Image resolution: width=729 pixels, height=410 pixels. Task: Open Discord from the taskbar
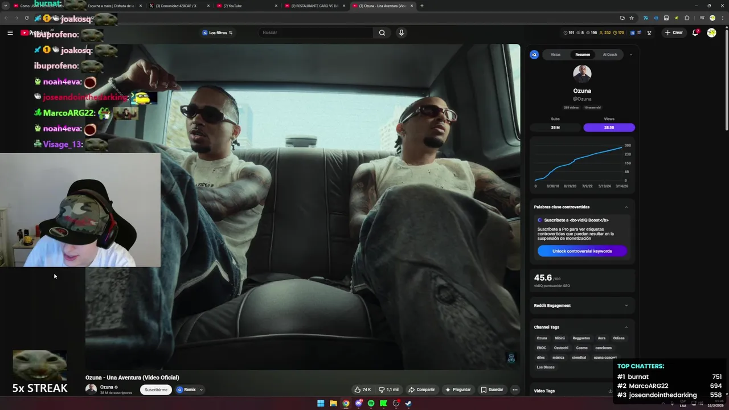pyautogui.click(x=358, y=403)
